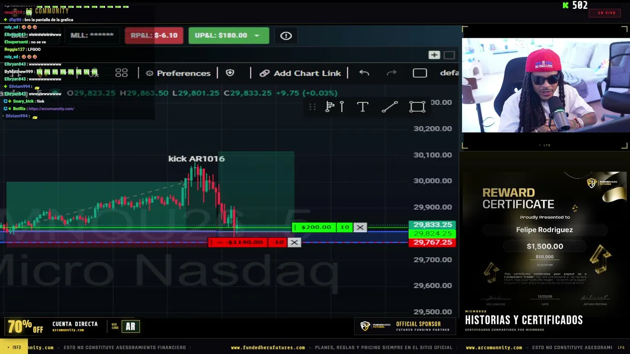Click the HISTORIAS Y CERTIFICADOS heading
This screenshot has height=354, width=630.
pos(524,320)
